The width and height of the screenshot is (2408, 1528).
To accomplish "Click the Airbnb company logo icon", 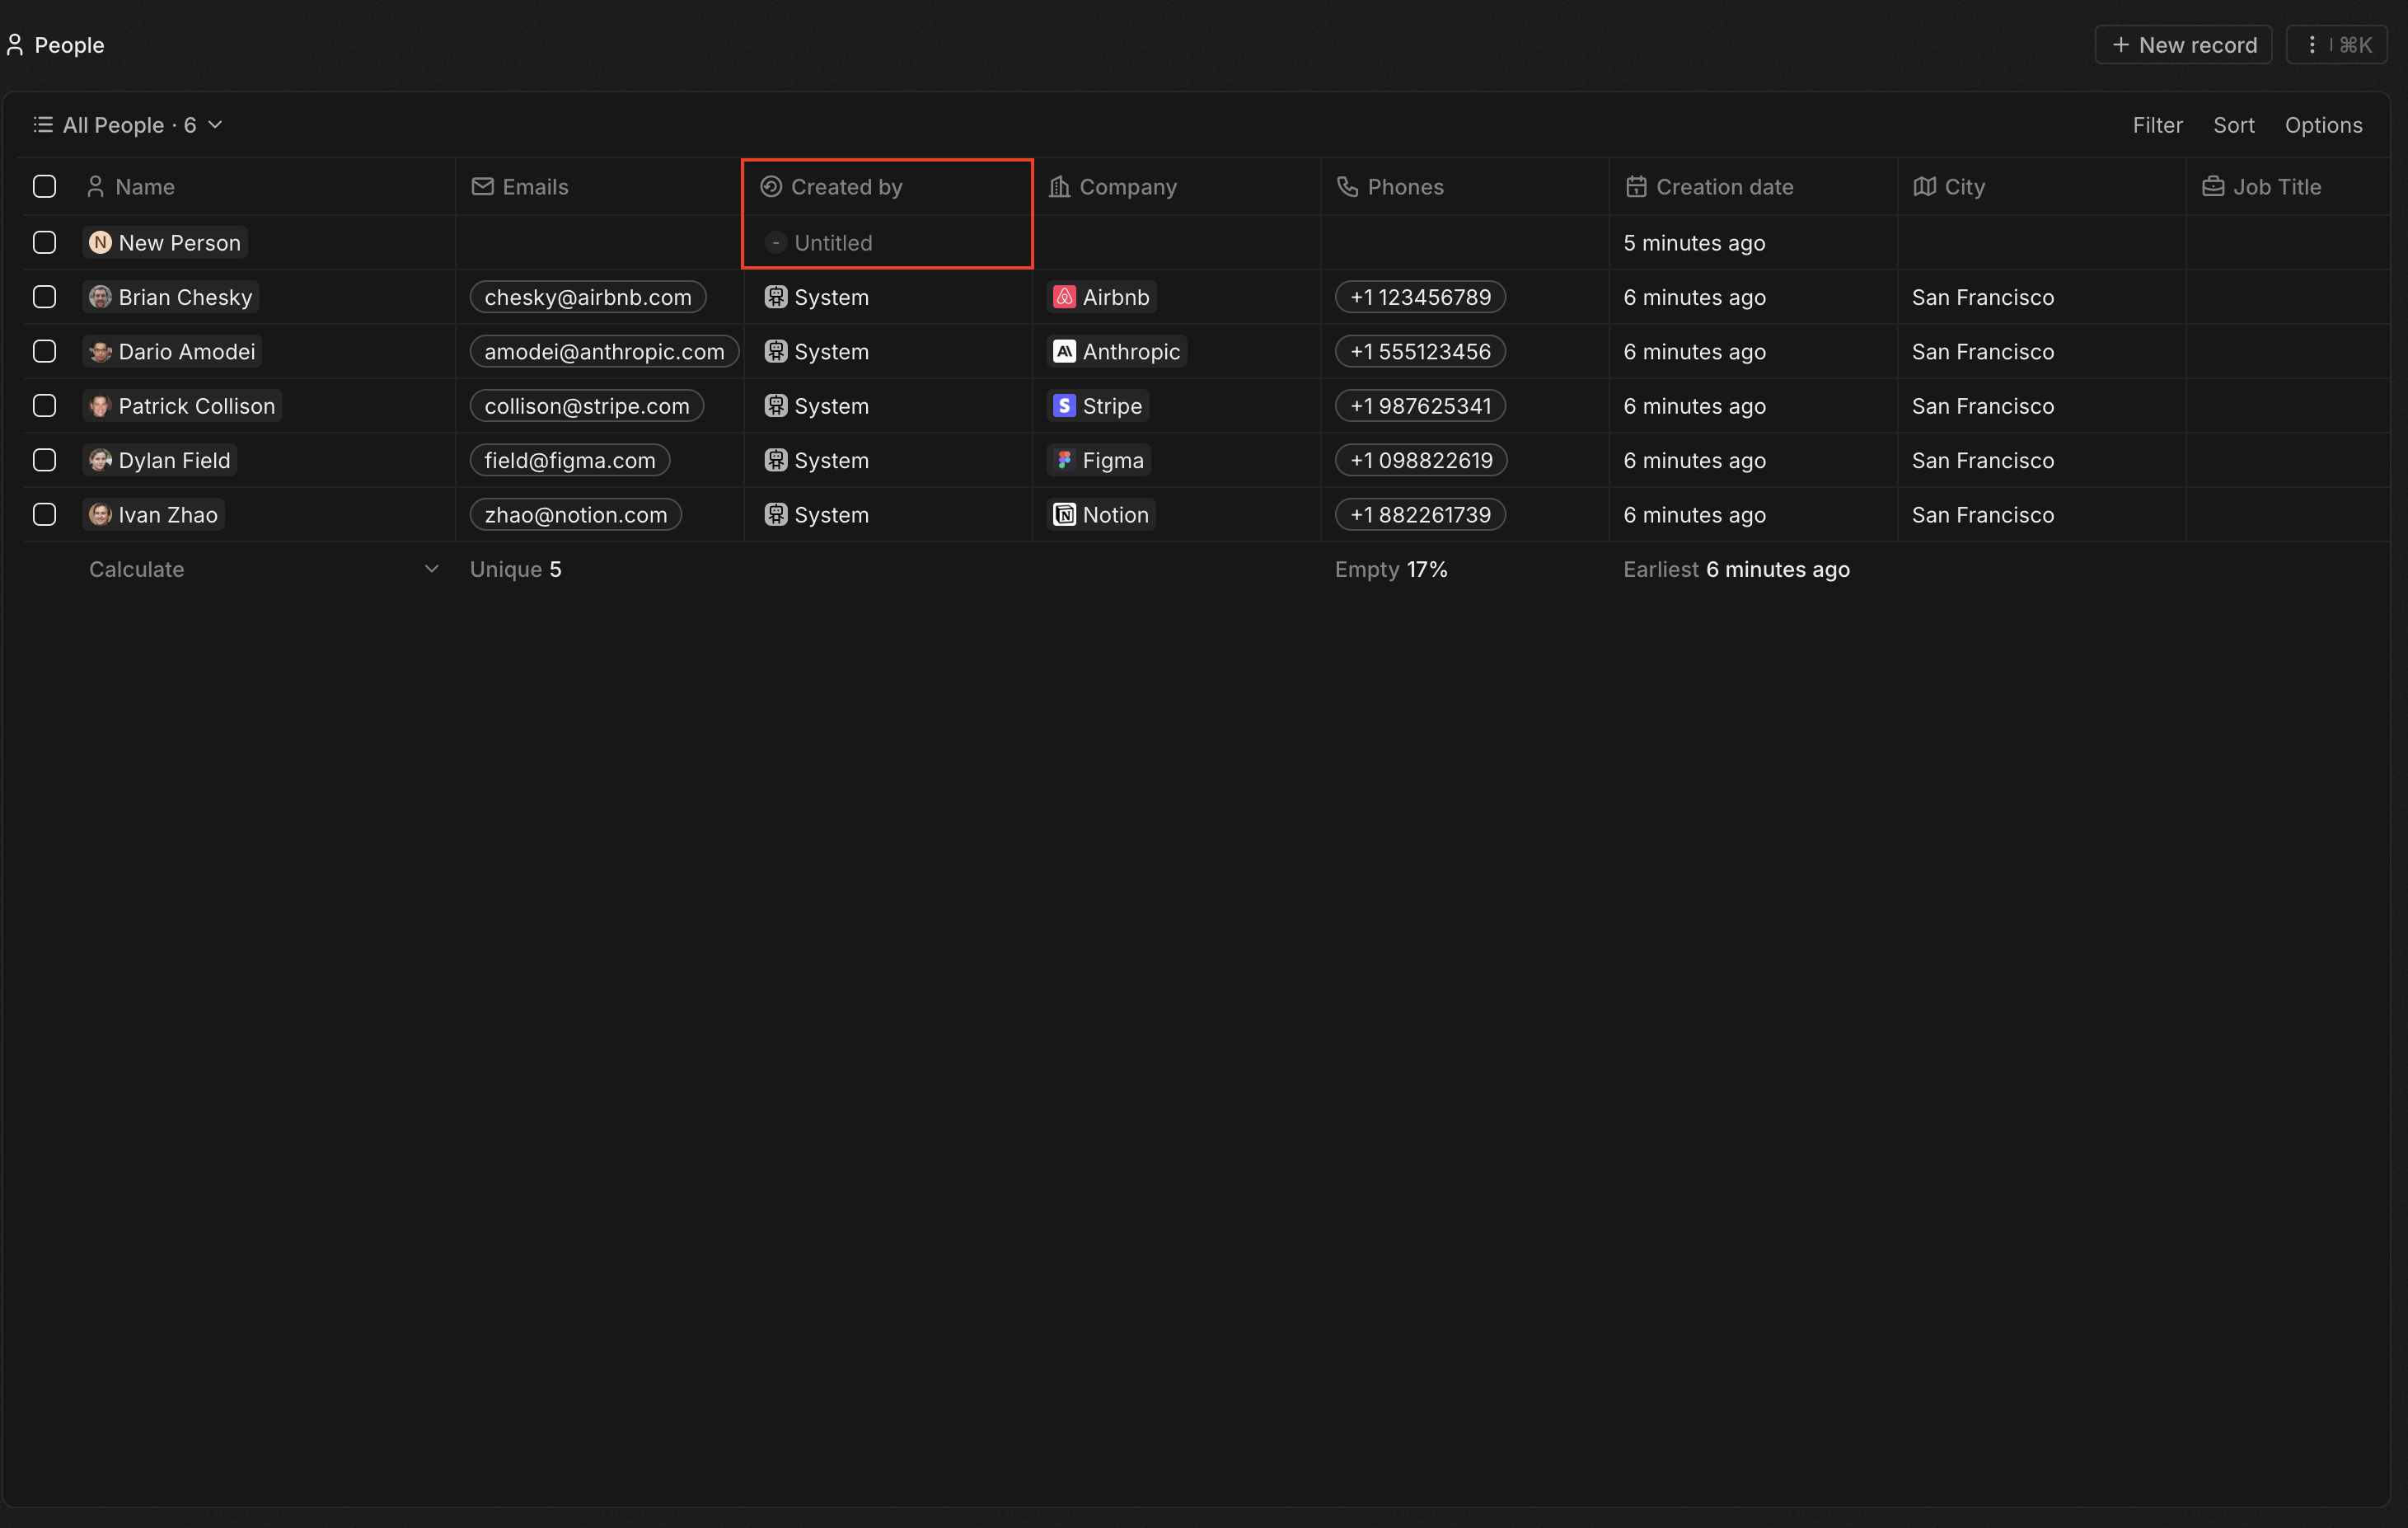I will 1064,297.
